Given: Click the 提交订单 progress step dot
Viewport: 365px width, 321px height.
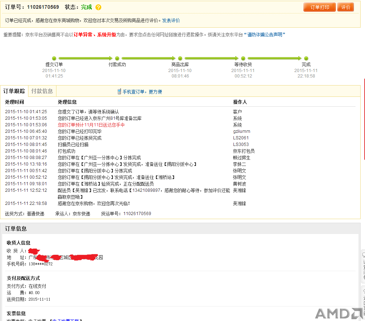Looking at the screenshot, I should [x=54, y=58].
